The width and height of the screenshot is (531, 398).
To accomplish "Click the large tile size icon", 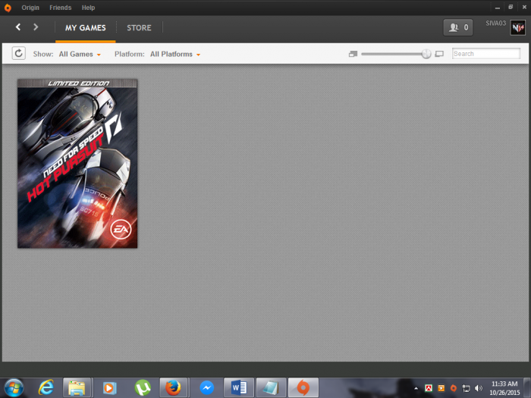I will (439, 54).
